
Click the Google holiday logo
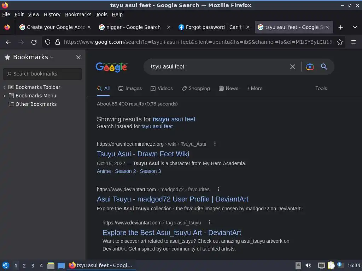(x=111, y=67)
